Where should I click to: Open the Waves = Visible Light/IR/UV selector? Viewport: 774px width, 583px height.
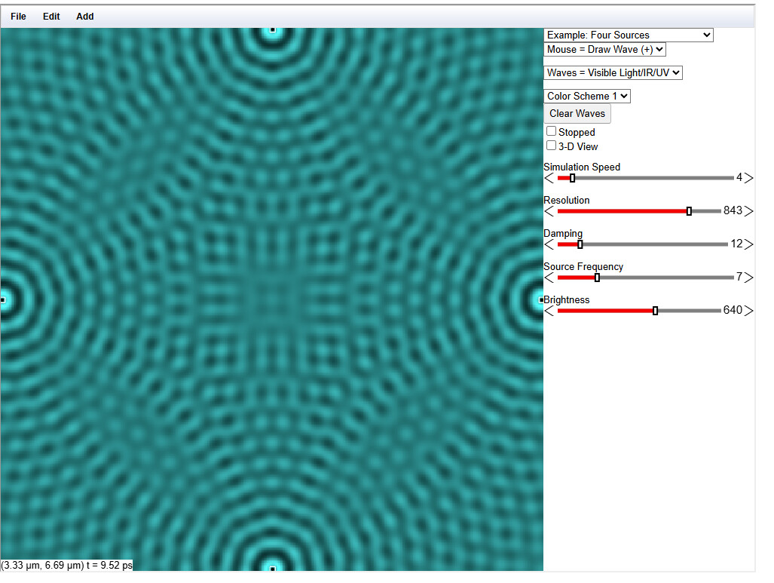[613, 72]
